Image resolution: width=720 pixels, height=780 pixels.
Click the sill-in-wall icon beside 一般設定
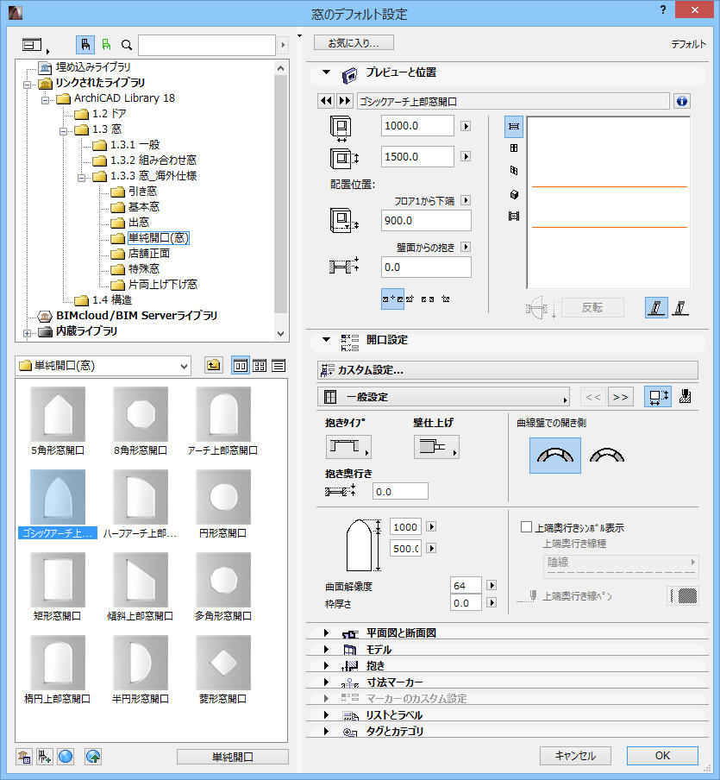(x=686, y=396)
